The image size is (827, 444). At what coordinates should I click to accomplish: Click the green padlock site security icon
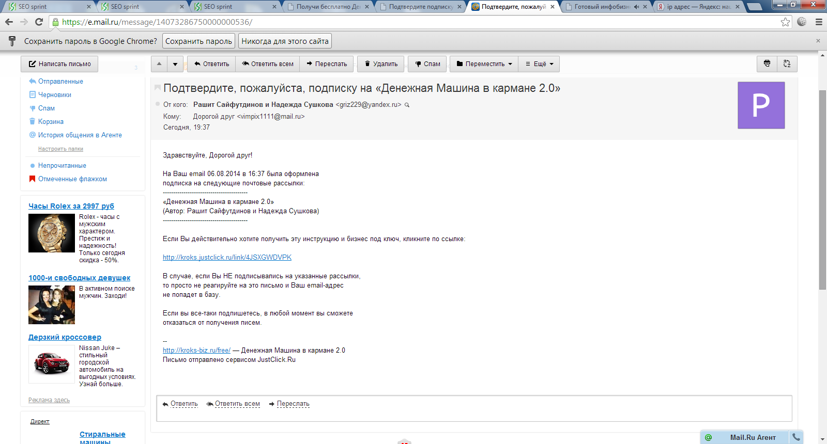pos(56,22)
